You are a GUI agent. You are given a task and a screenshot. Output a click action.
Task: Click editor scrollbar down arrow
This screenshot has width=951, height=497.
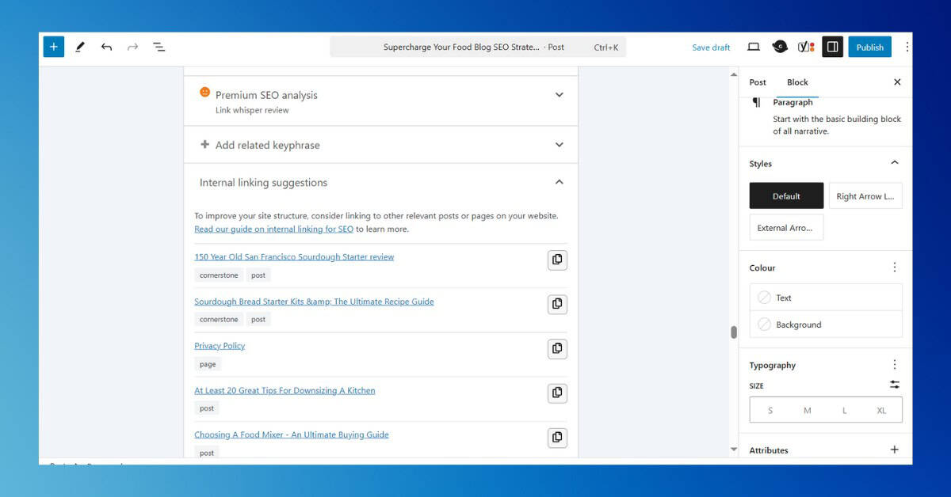[733, 450]
